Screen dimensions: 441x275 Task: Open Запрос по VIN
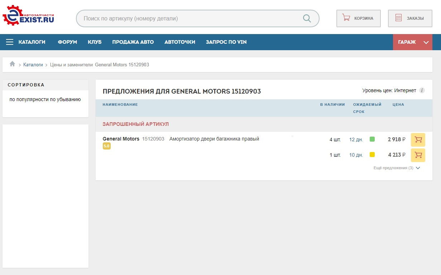(226, 42)
